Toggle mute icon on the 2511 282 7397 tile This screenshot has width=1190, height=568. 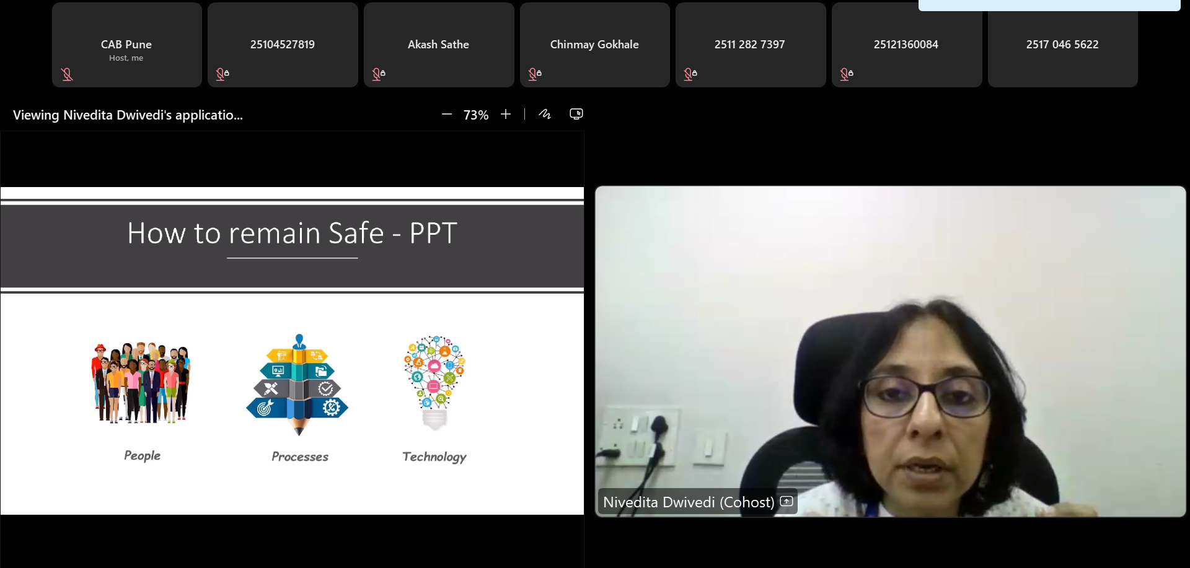[690, 74]
